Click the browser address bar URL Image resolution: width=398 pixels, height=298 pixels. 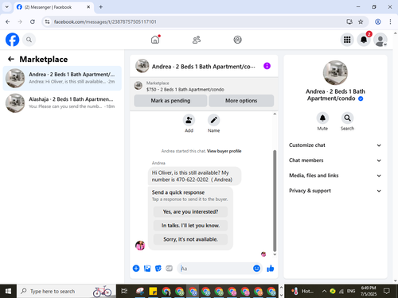point(105,21)
